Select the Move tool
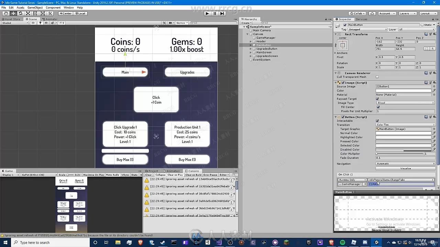The image size is (440, 247). pos(13,13)
